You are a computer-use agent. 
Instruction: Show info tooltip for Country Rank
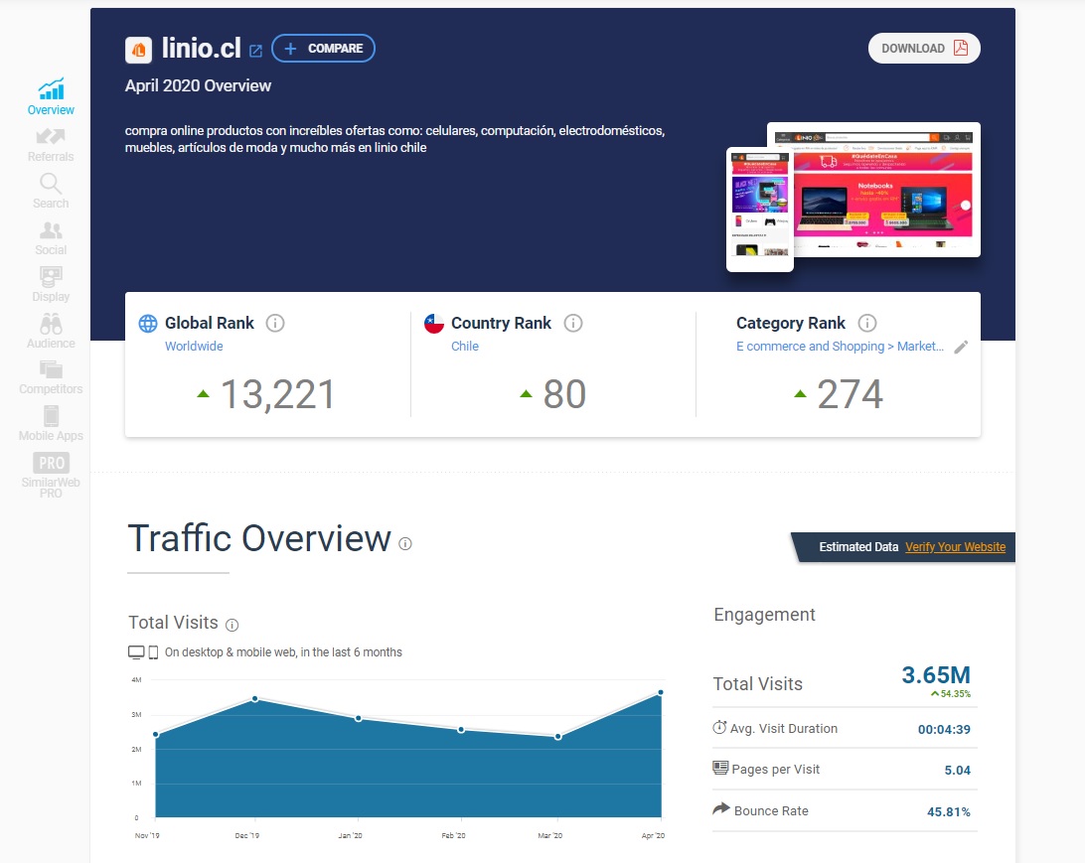click(573, 323)
